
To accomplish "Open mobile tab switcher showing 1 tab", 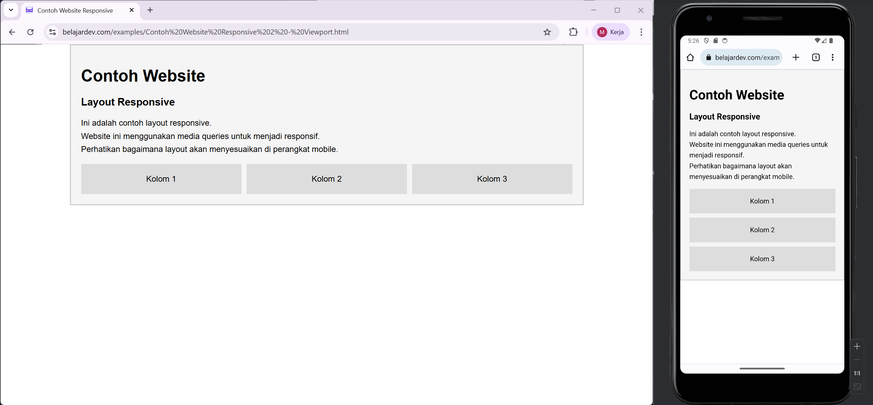I will (815, 57).
